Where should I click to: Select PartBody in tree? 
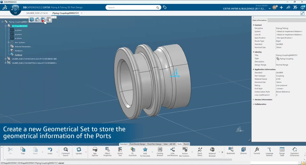(18, 55)
